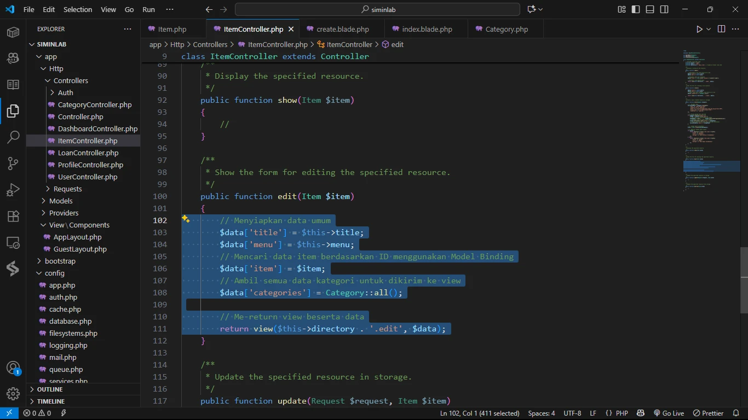Collapse the Controllers folder
748x420 pixels.
click(70, 80)
